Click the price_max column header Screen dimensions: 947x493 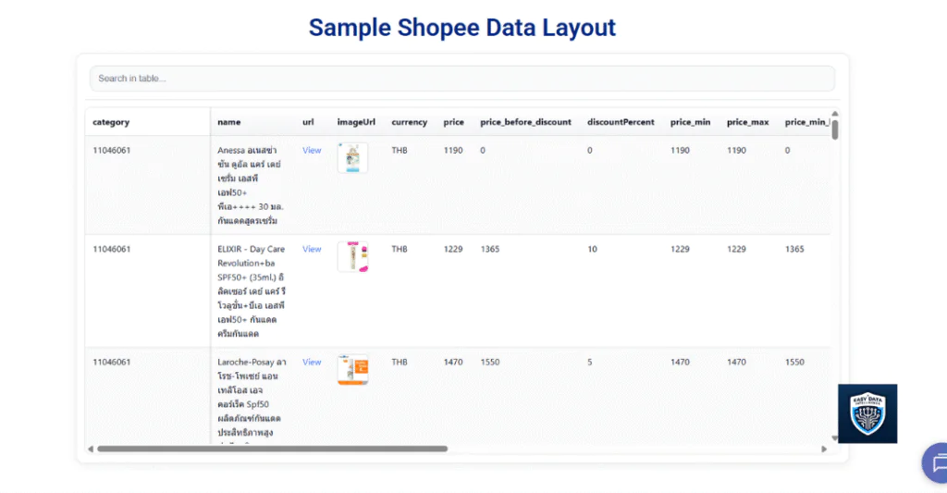click(x=747, y=122)
